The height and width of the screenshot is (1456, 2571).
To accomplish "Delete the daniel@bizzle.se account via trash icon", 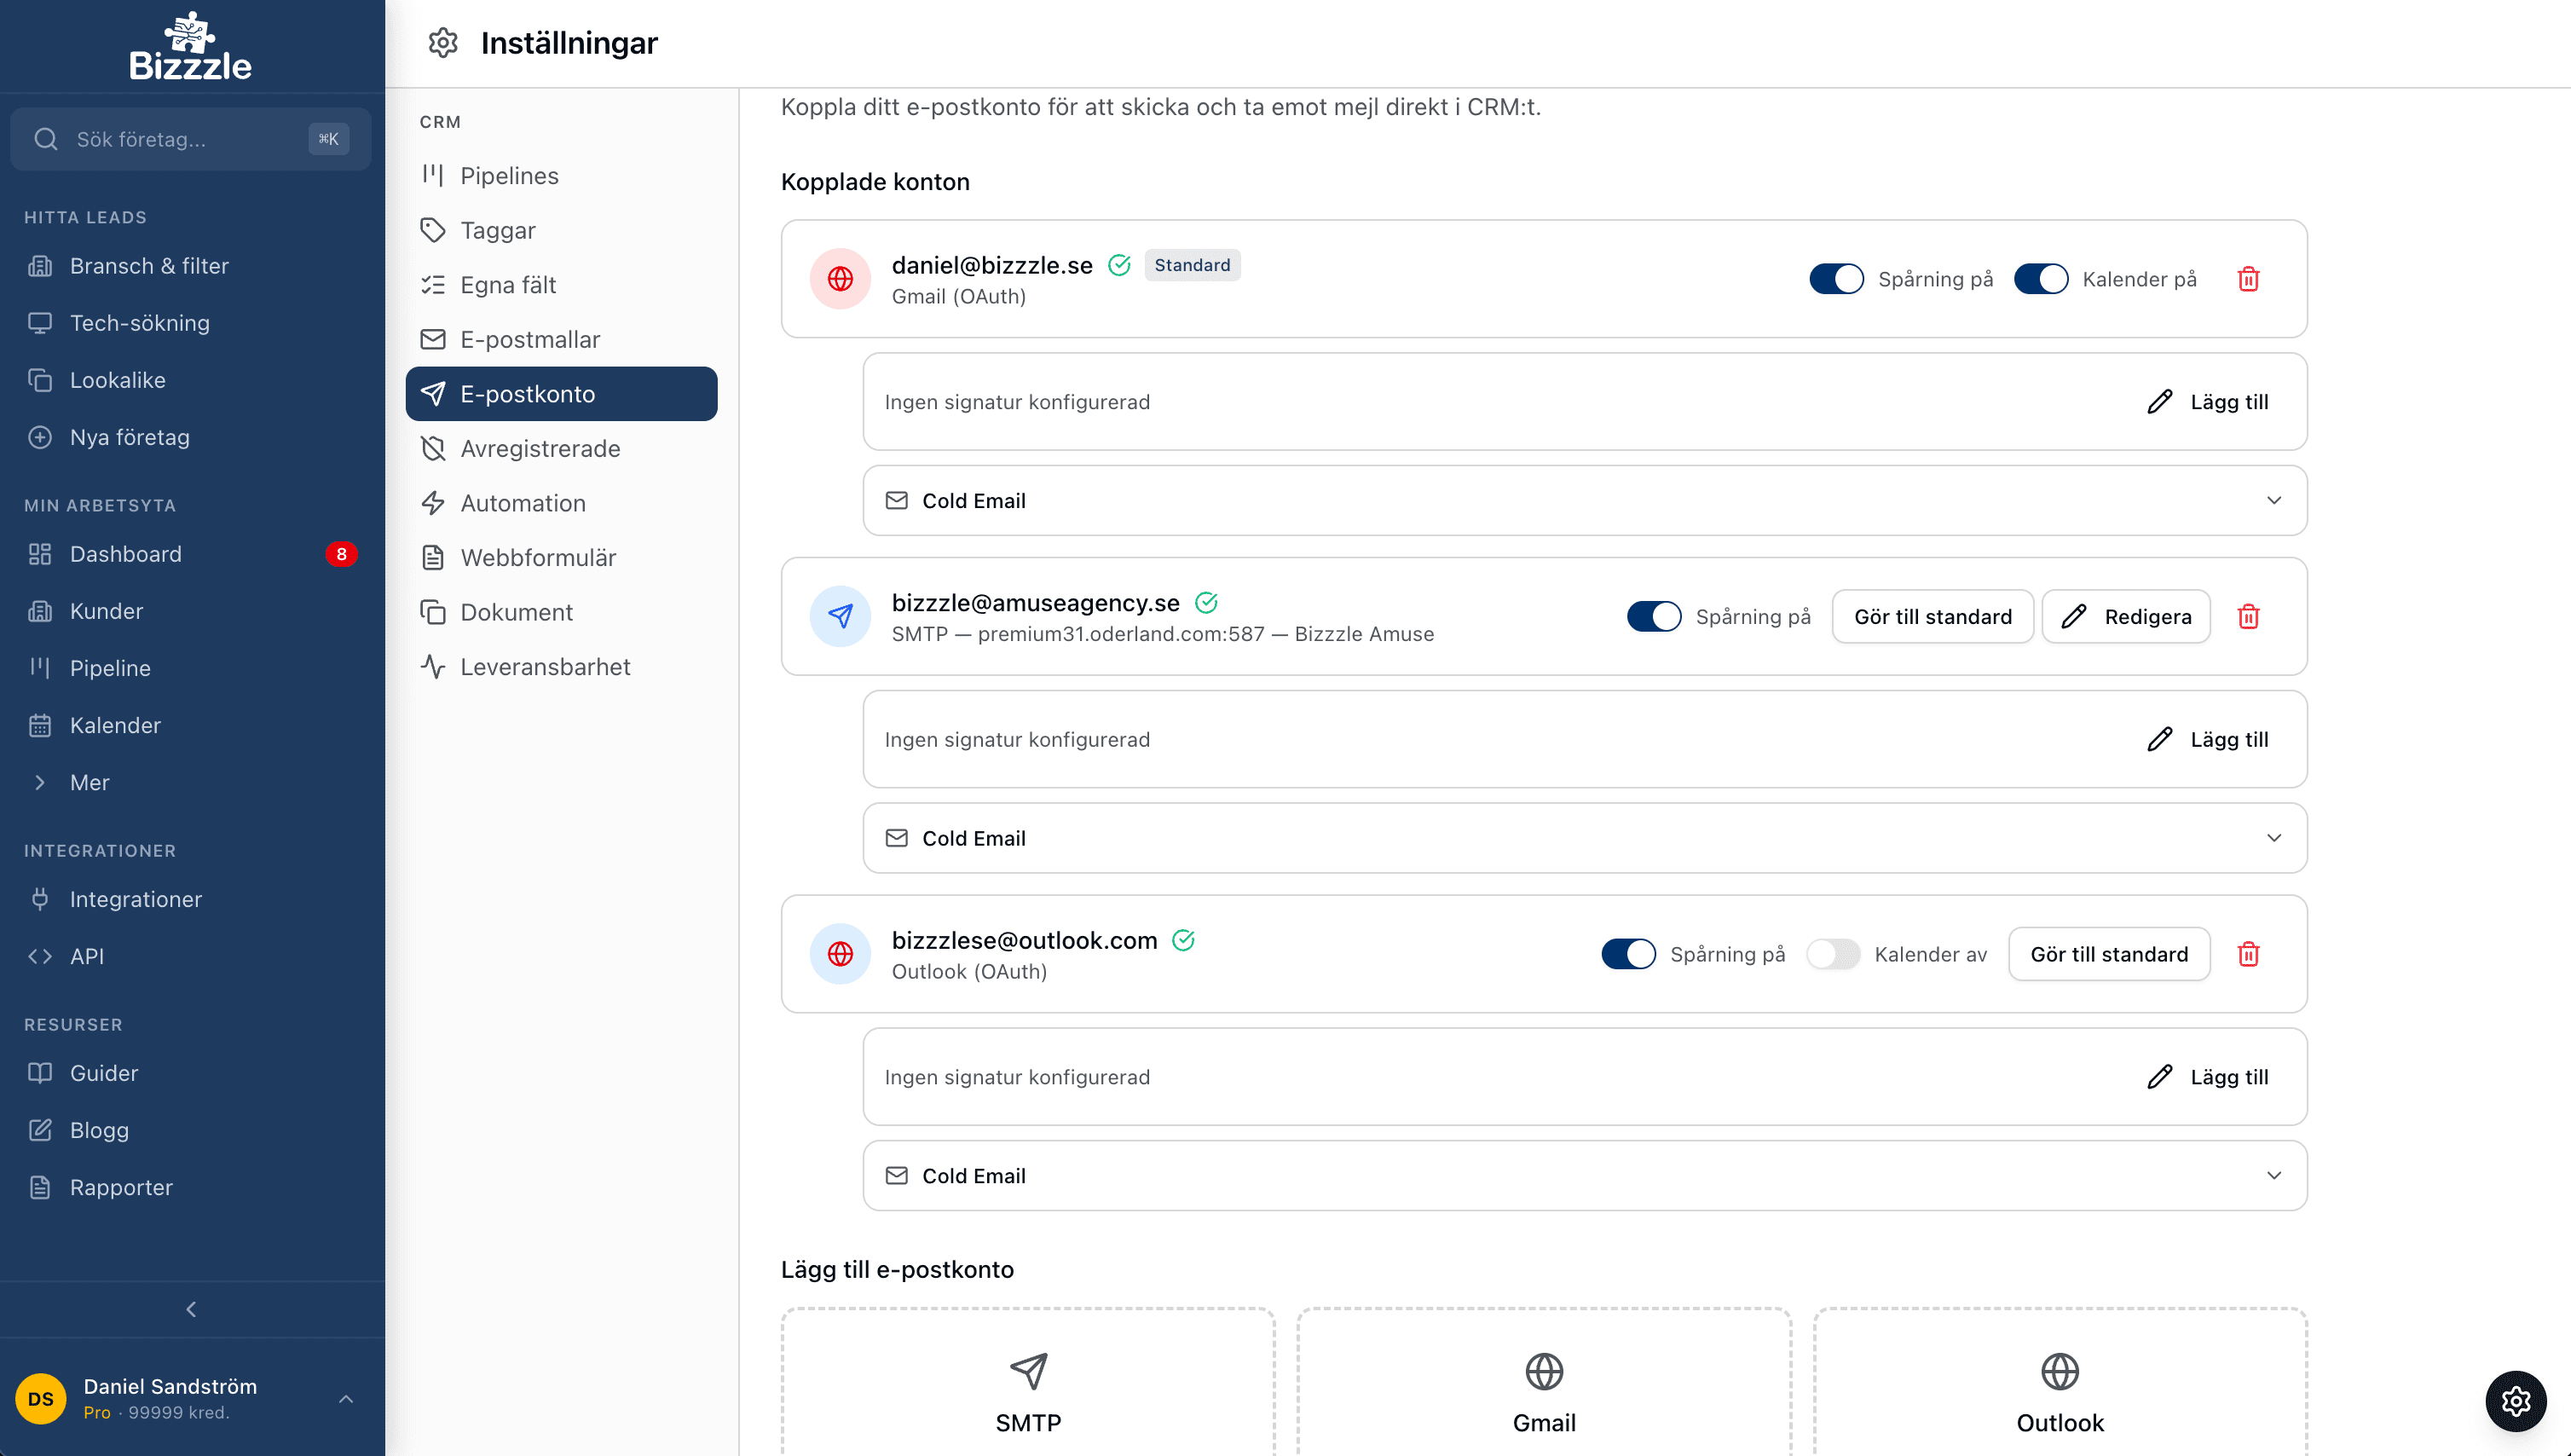I will [x=2249, y=279].
